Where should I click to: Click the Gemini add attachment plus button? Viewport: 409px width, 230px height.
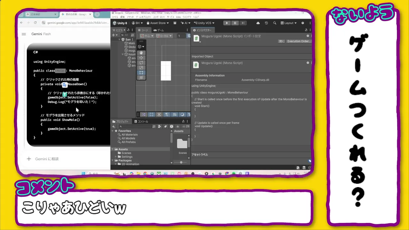[29, 159]
